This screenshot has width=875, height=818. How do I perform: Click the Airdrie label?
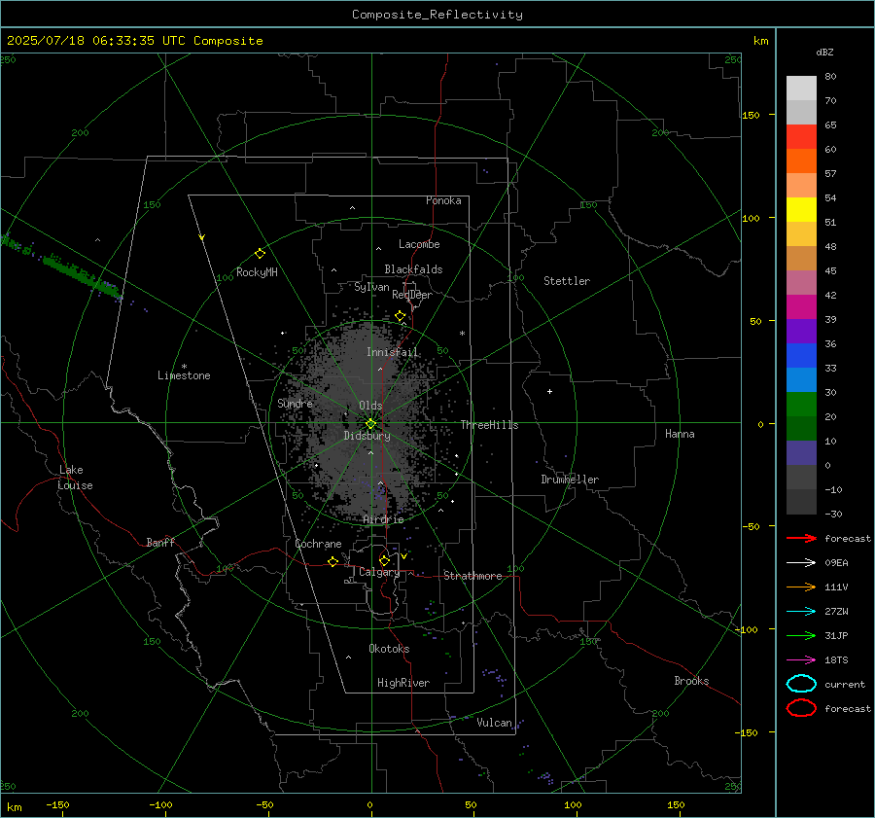[x=383, y=519]
